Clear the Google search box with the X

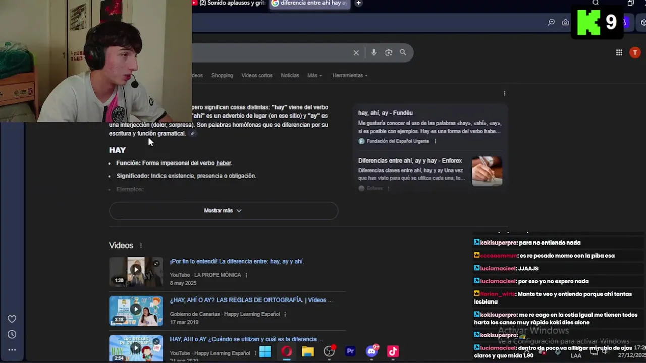tap(356, 52)
